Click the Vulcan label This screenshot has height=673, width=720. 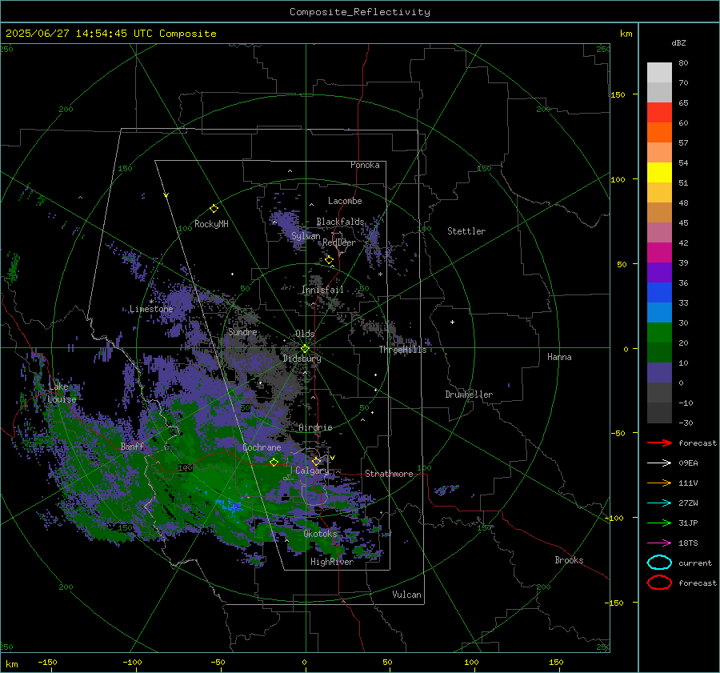(407, 595)
